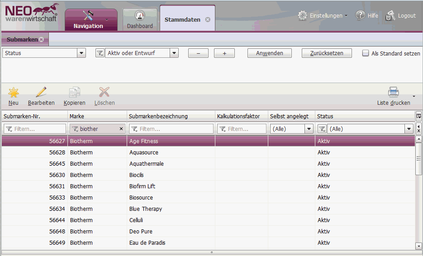Viewport: 423px width, 256px height.
Task: Click the filter row collapse/clear icon
Action: [418, 129]
